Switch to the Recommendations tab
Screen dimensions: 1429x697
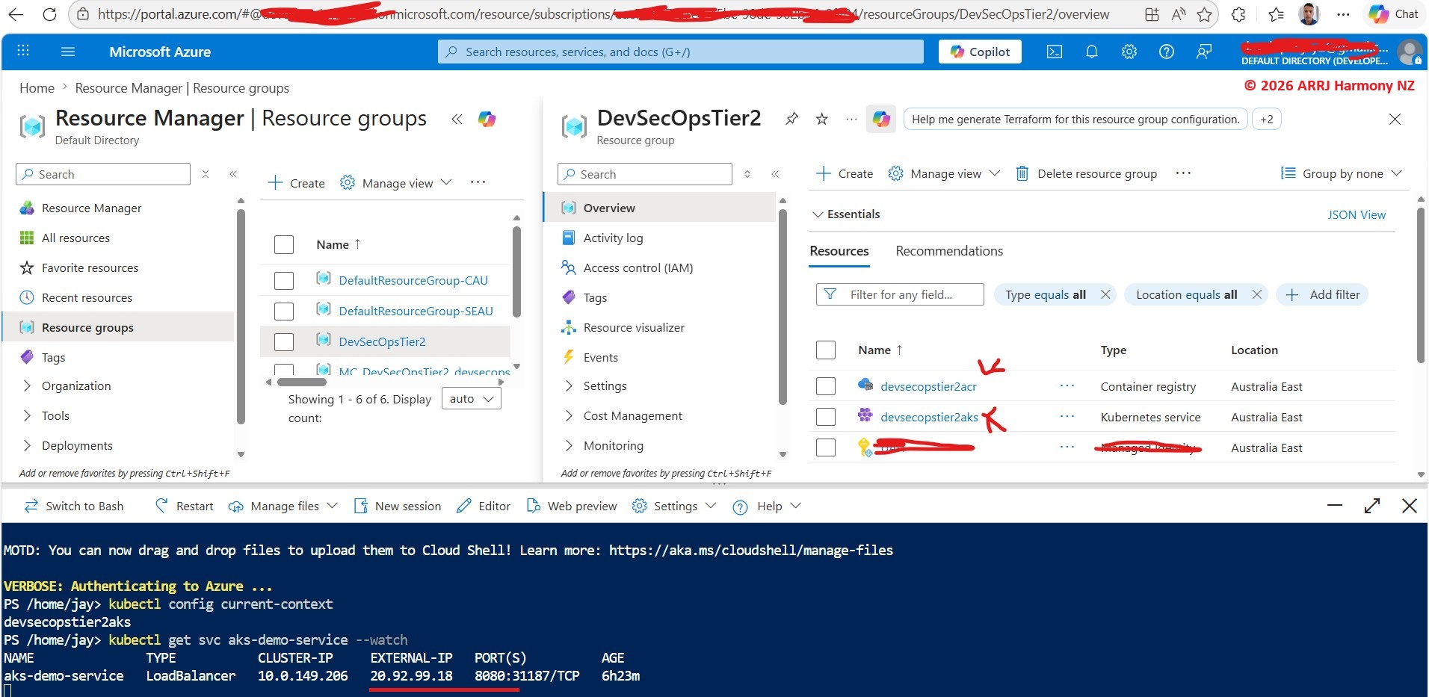(949, 251)
